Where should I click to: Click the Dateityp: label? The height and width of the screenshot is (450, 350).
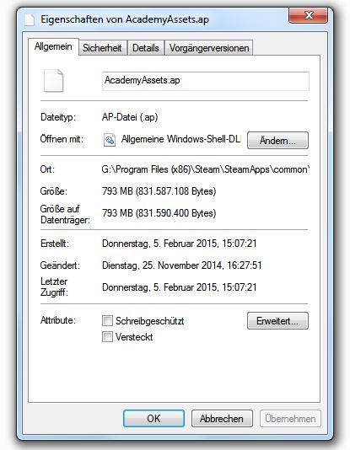coord(58,117)
